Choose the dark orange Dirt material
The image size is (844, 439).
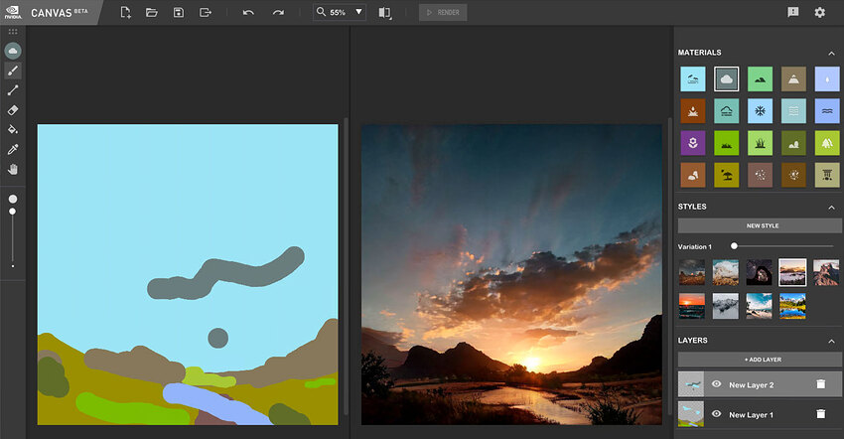pos(693,111)
